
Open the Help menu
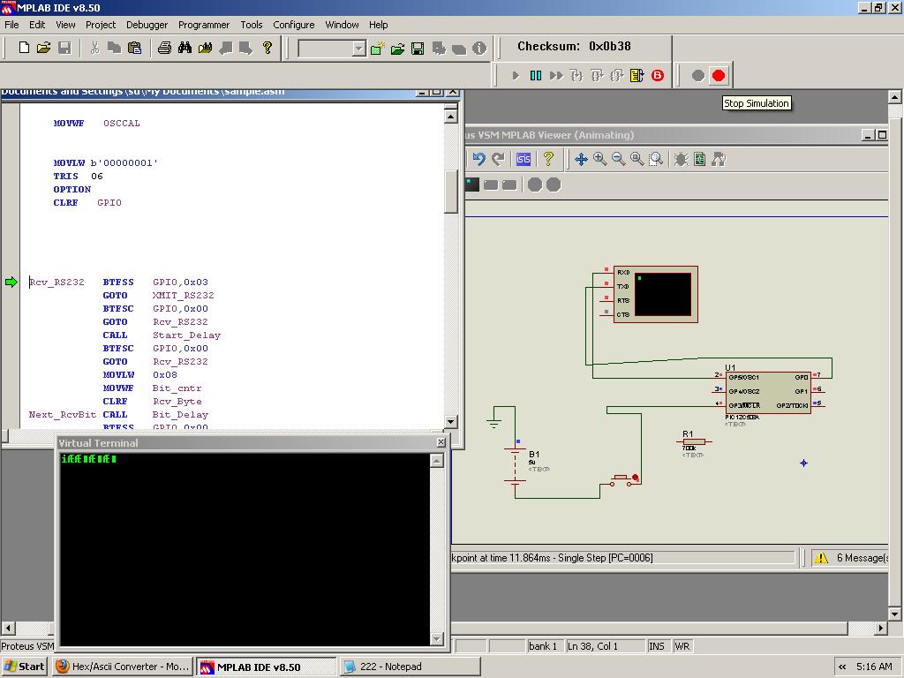click(378, 25)
